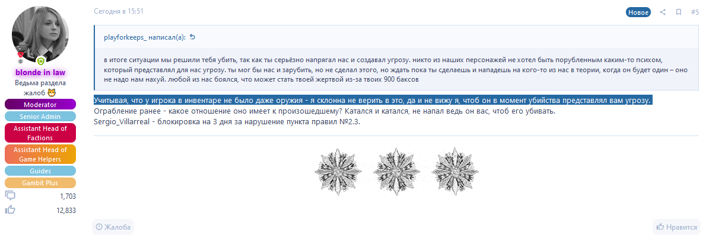706x242 pixels.
Task: Click the Senior Admin banner
Action: pyautogui.click(x=40, y=117)
